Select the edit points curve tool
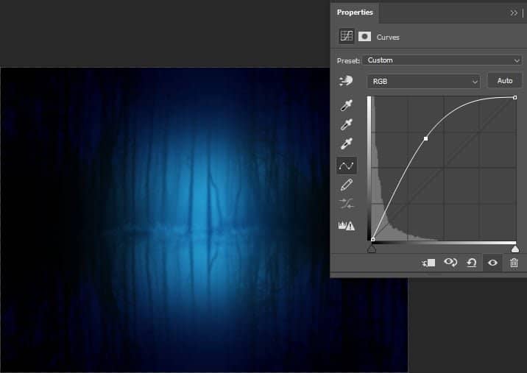The height and width of the screenshot is (373, 527). pyautogui.click(x=346, y=166)
